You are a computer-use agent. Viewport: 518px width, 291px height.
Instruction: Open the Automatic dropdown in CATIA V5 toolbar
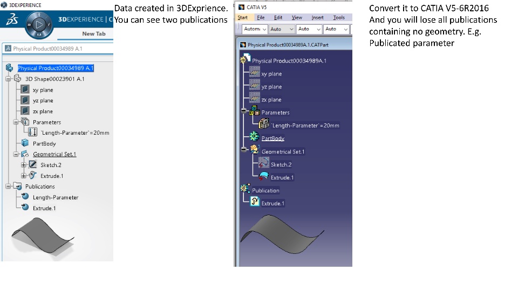point(255,29)
